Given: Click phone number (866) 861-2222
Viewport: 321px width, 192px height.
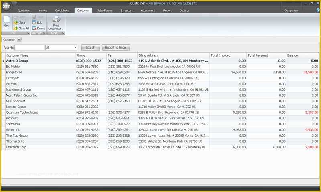Looking at the screenshot, I should (87, 107).
